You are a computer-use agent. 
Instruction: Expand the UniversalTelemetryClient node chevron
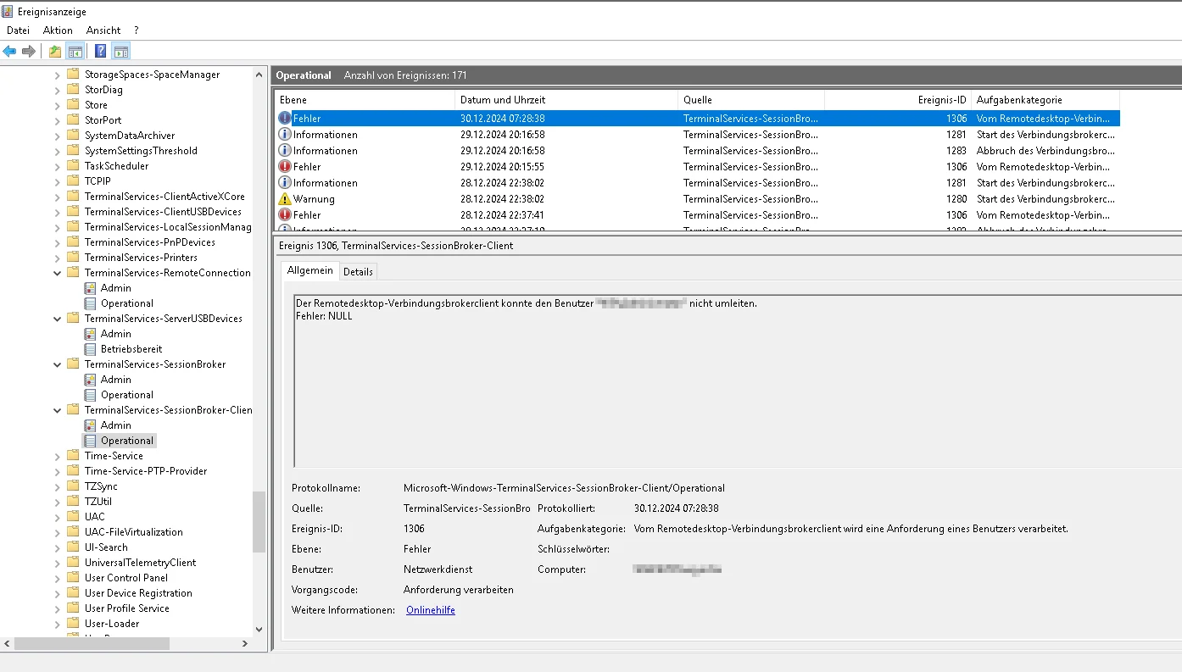pos(58,563)
